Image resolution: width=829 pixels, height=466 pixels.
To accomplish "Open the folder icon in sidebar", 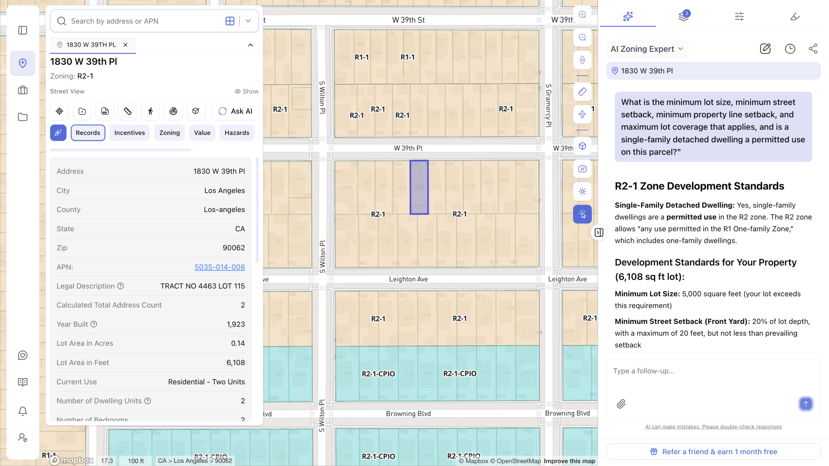I will [x=23, y=117].
